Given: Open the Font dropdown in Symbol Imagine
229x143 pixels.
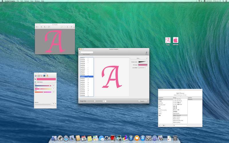Looking at the screenshot, I should (139, 58).
